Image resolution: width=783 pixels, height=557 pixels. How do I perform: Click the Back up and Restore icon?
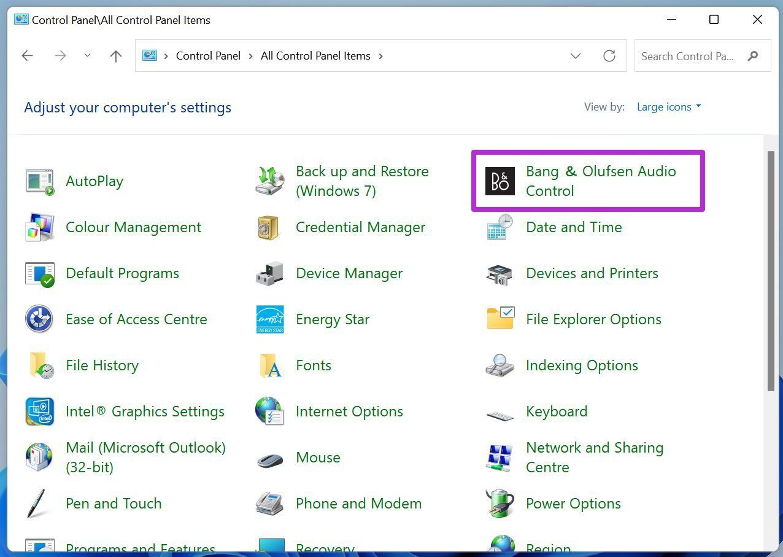pyautogui.click(x=270, y=181)
